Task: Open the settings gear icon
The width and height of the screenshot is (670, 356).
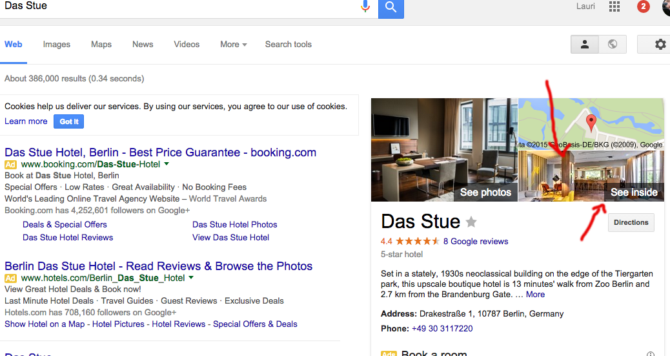Action: 660,44
